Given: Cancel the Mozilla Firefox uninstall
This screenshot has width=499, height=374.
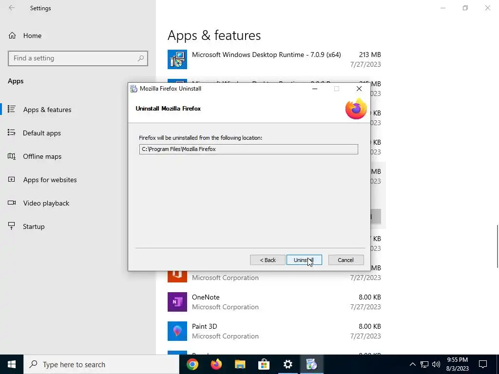Looking at the screenshot, I should pyautogui.click(x=346, y=260).
